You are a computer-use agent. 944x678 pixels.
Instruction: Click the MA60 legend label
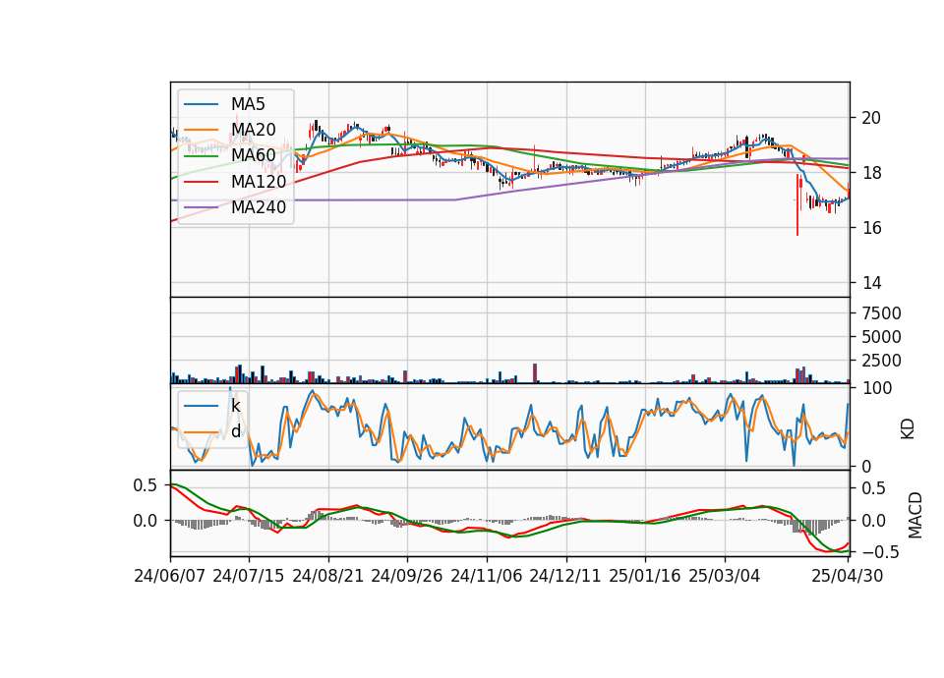254,155
